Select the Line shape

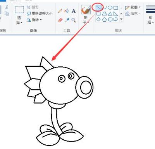click(99, 8)
